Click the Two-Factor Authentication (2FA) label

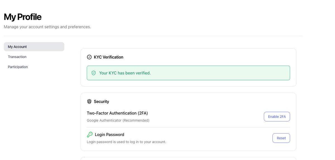[117, 113]
